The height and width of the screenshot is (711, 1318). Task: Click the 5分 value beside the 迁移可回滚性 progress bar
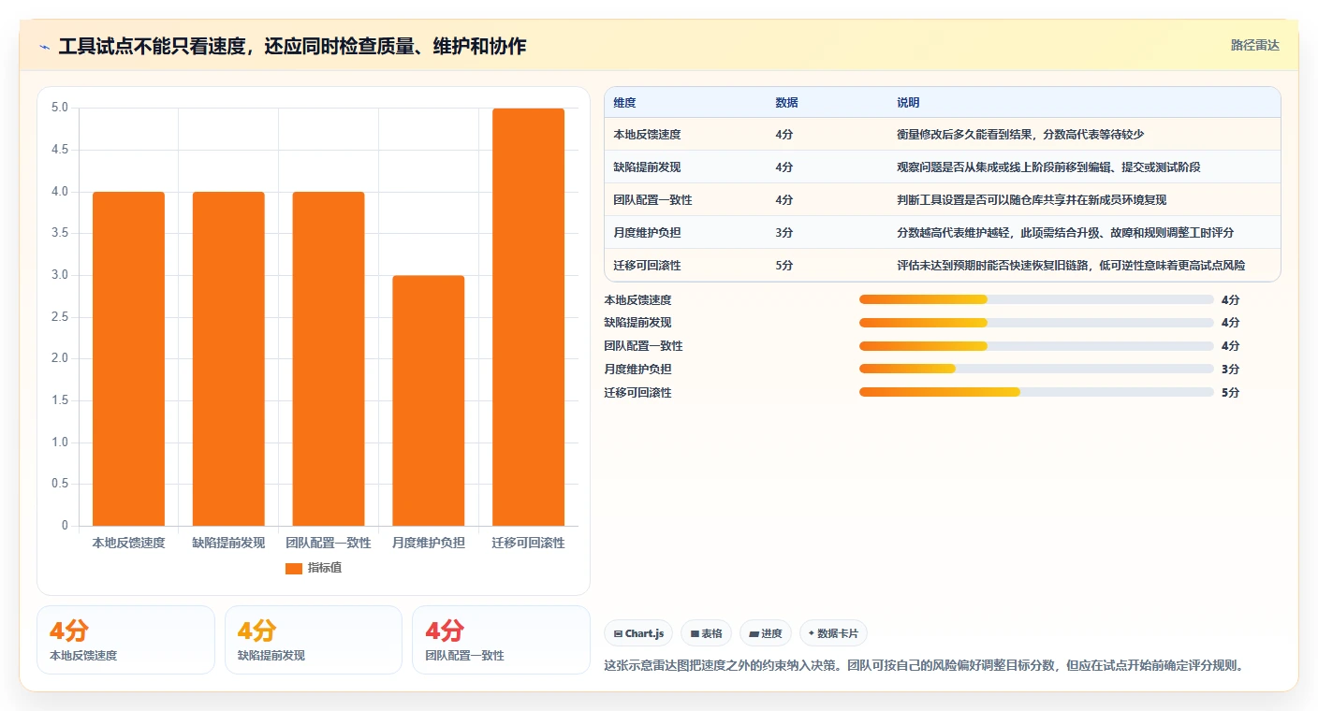1230,393
